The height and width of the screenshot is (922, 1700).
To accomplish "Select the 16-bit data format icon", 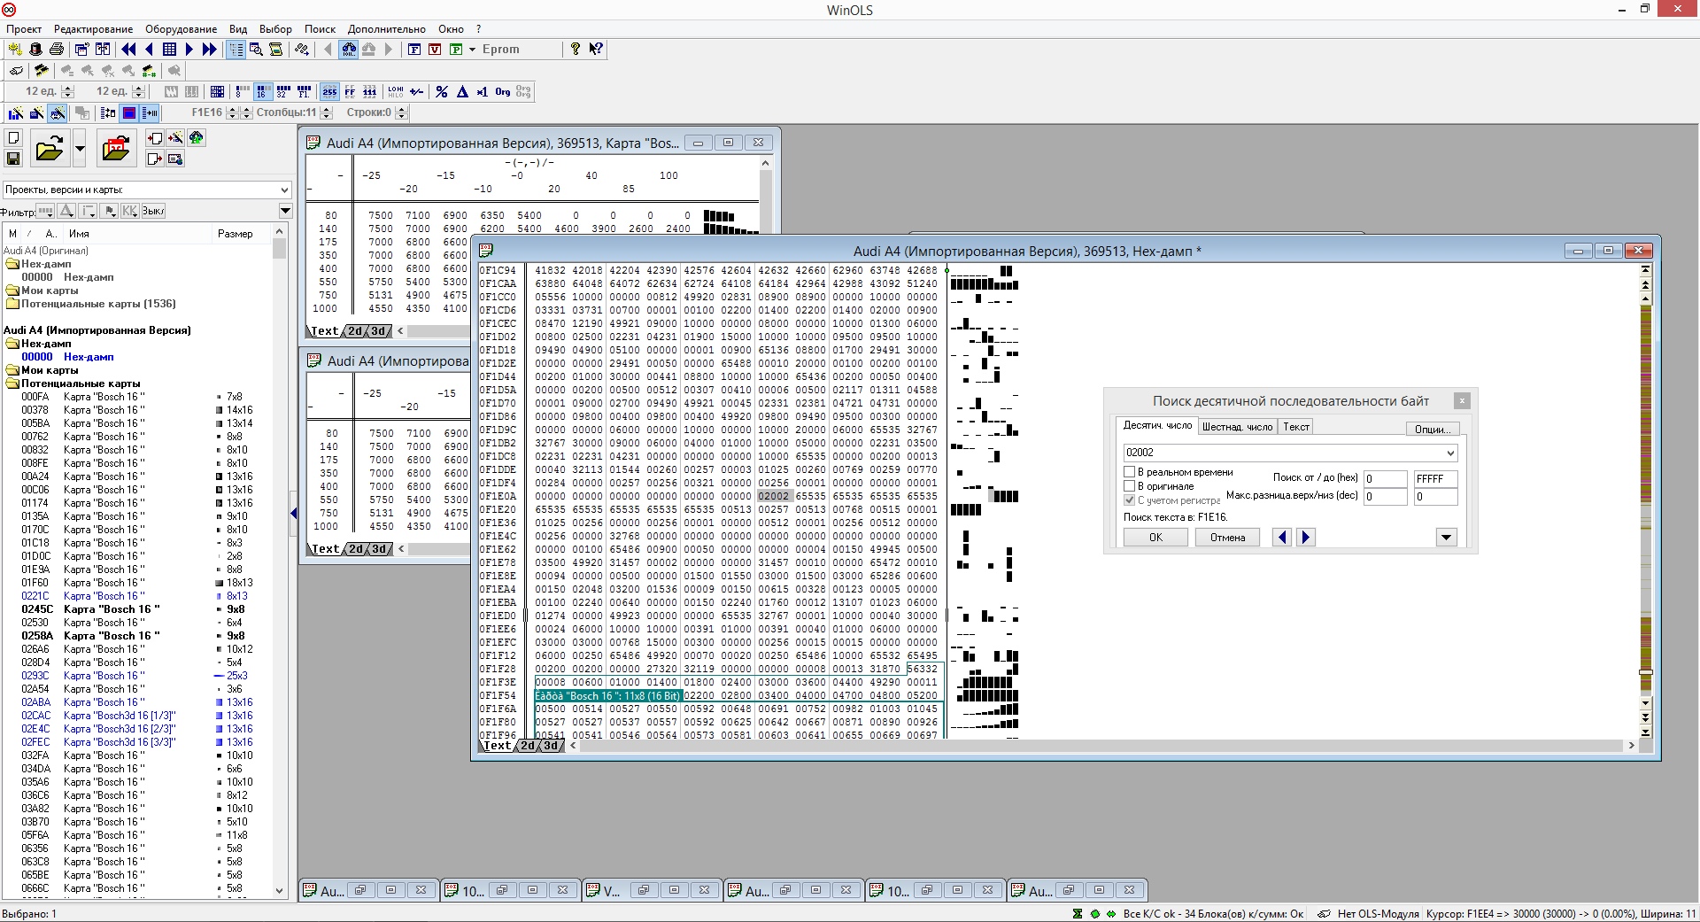I will (x=263, y=91).
